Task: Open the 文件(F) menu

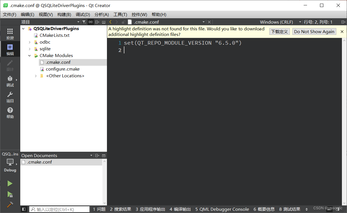Action: point(10,14)
